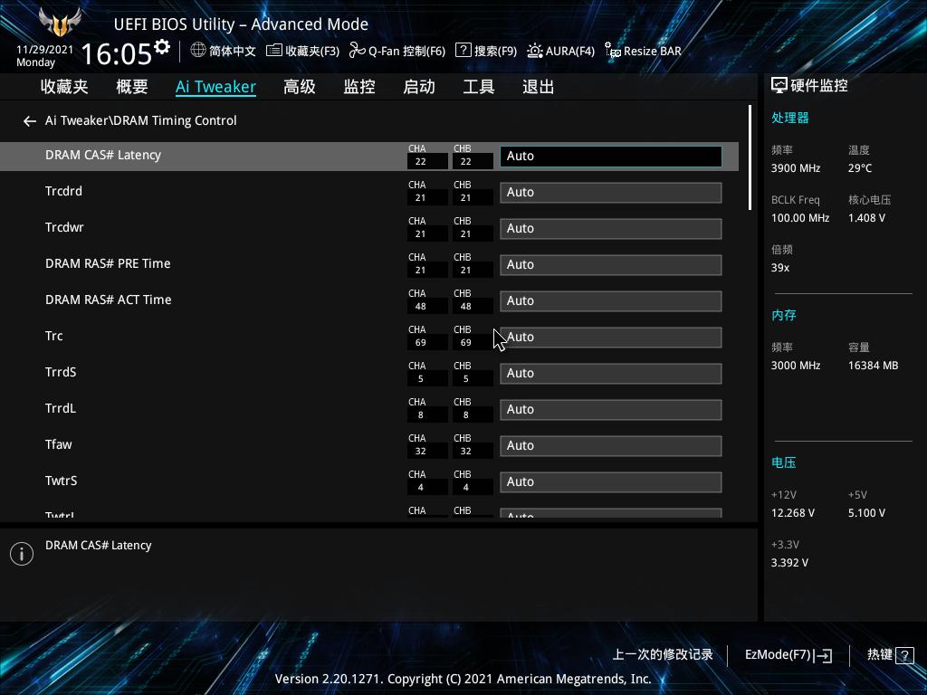Click the DRAM CAS# Latency Auto field
The height and width of the screenshot is (695, 927).
pyautogui.click(x=611, y=156)
